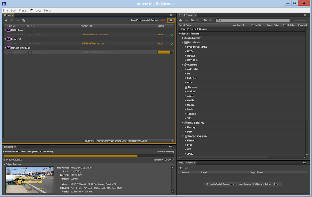Viewport: 312px width, 197px height.
Task: Click Delete Preset minus icon in Preset Browser
Action: [187, 21]
